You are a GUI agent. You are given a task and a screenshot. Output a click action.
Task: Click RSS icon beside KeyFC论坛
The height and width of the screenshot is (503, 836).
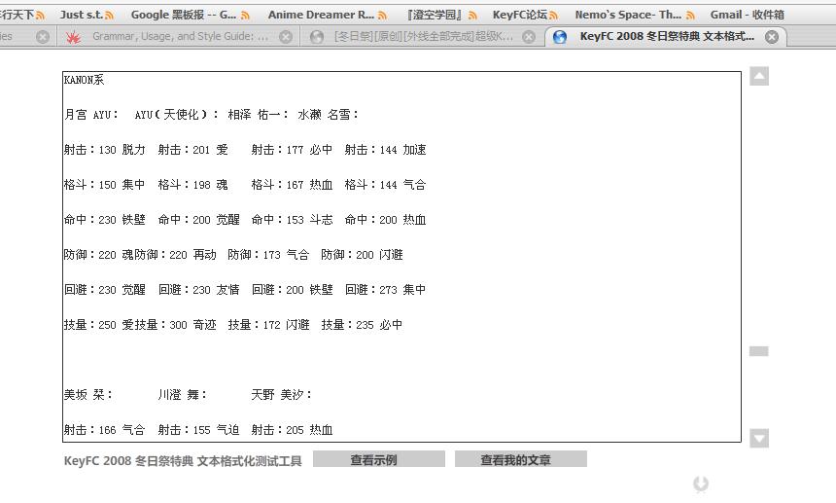click(x=553, y=16)
